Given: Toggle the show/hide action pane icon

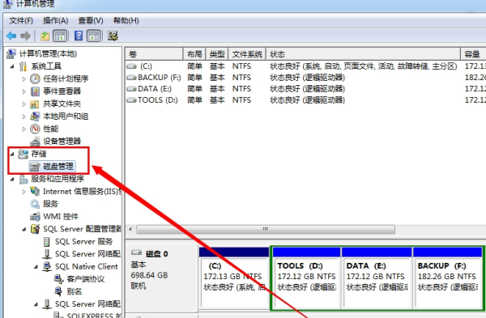Looking at the screenshot, I should coord(94,36).
